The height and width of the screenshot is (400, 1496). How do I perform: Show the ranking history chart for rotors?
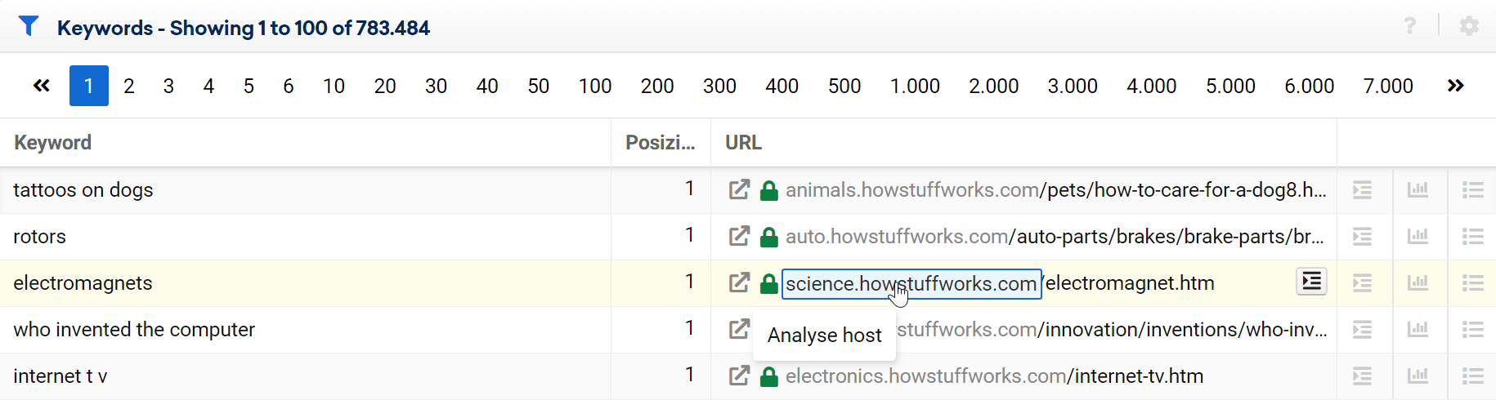pos(1418,237)
